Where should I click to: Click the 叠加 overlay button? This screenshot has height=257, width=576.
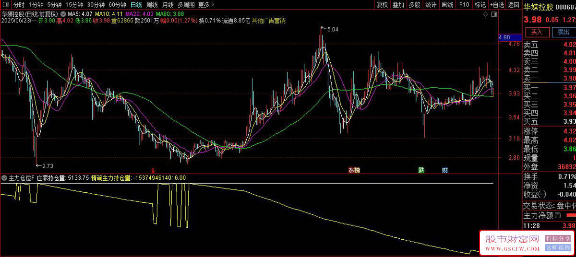(398, 5)
